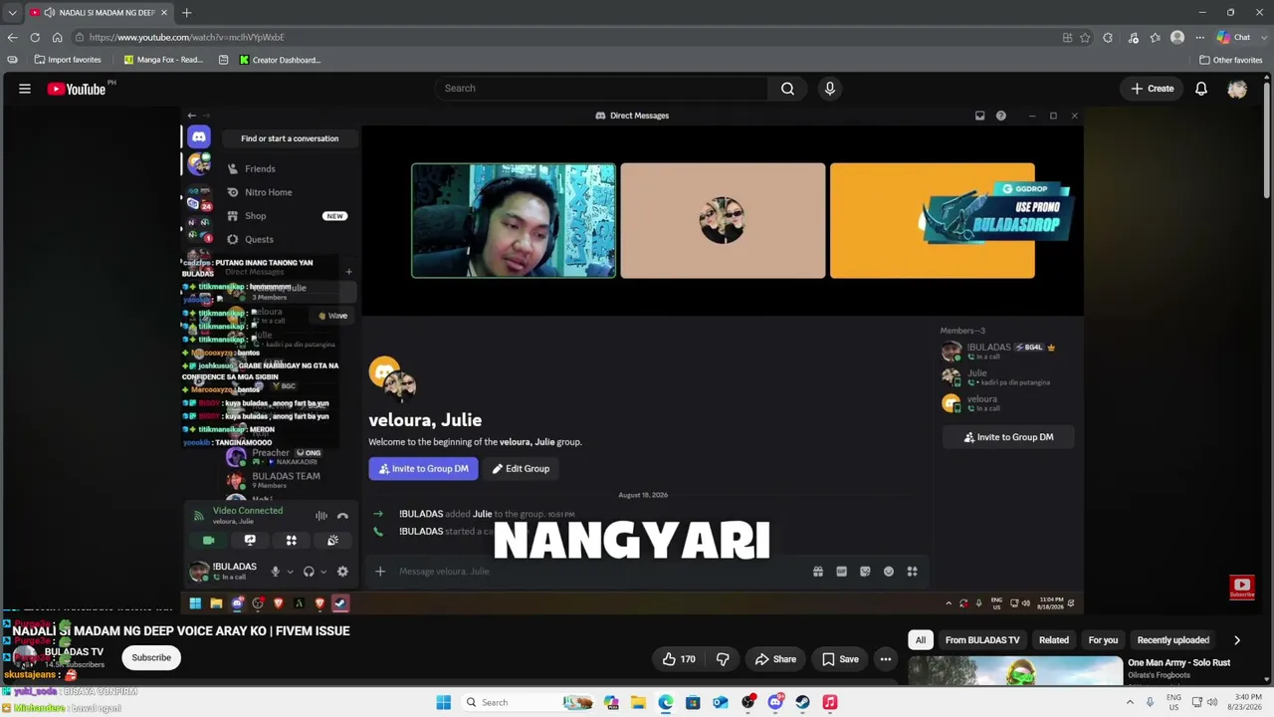
Task: Select the For you filter chip
Action: tap(1103, 640)
